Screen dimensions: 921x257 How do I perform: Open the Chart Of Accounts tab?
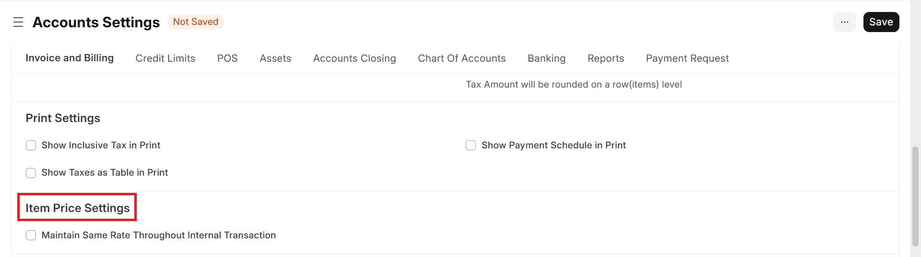click(x=461, y=58)
